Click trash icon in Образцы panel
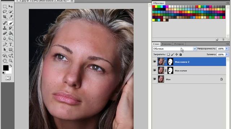The image size is (231, 129). click(223, 39)
